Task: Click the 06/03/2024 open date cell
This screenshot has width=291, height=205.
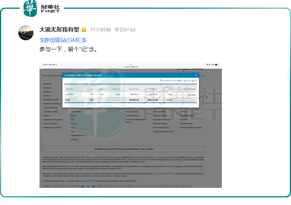Action: [x=70, y=95]
